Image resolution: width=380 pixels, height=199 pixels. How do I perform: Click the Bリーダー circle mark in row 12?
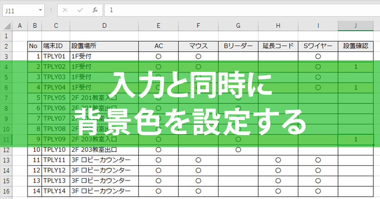[x=238, y=150]
